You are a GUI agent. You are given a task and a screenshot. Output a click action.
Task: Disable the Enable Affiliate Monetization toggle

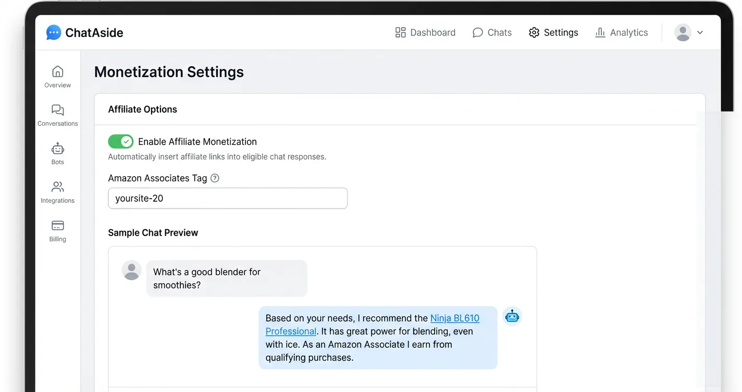coord(120,141)
